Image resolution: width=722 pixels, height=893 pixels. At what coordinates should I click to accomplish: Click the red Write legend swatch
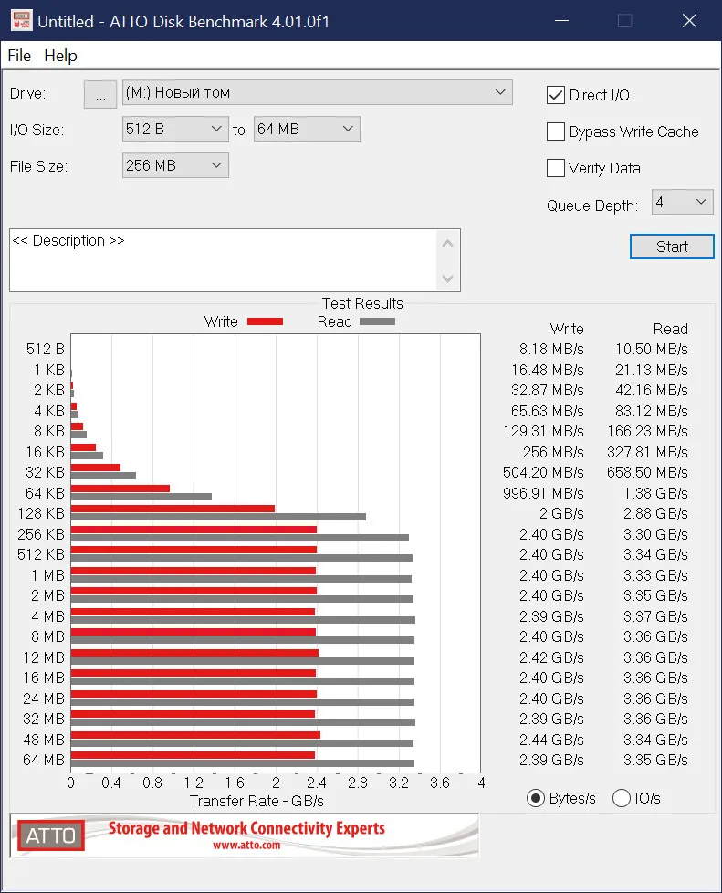point(265,321)
